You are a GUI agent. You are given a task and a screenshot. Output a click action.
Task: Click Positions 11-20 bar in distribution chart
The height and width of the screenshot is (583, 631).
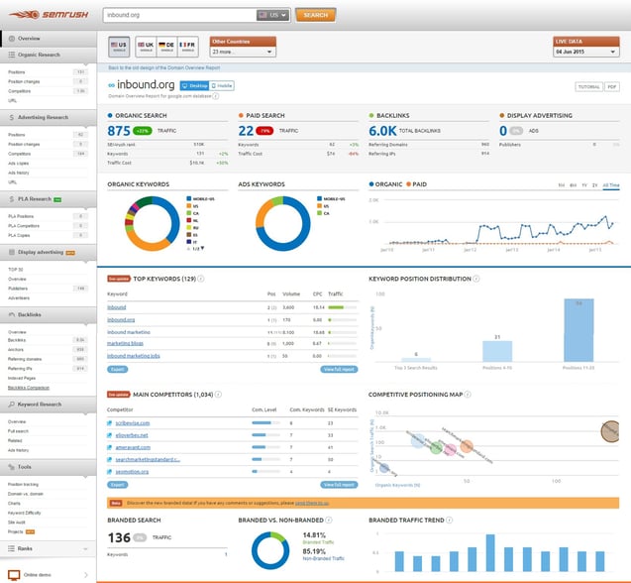pos(578,330)
